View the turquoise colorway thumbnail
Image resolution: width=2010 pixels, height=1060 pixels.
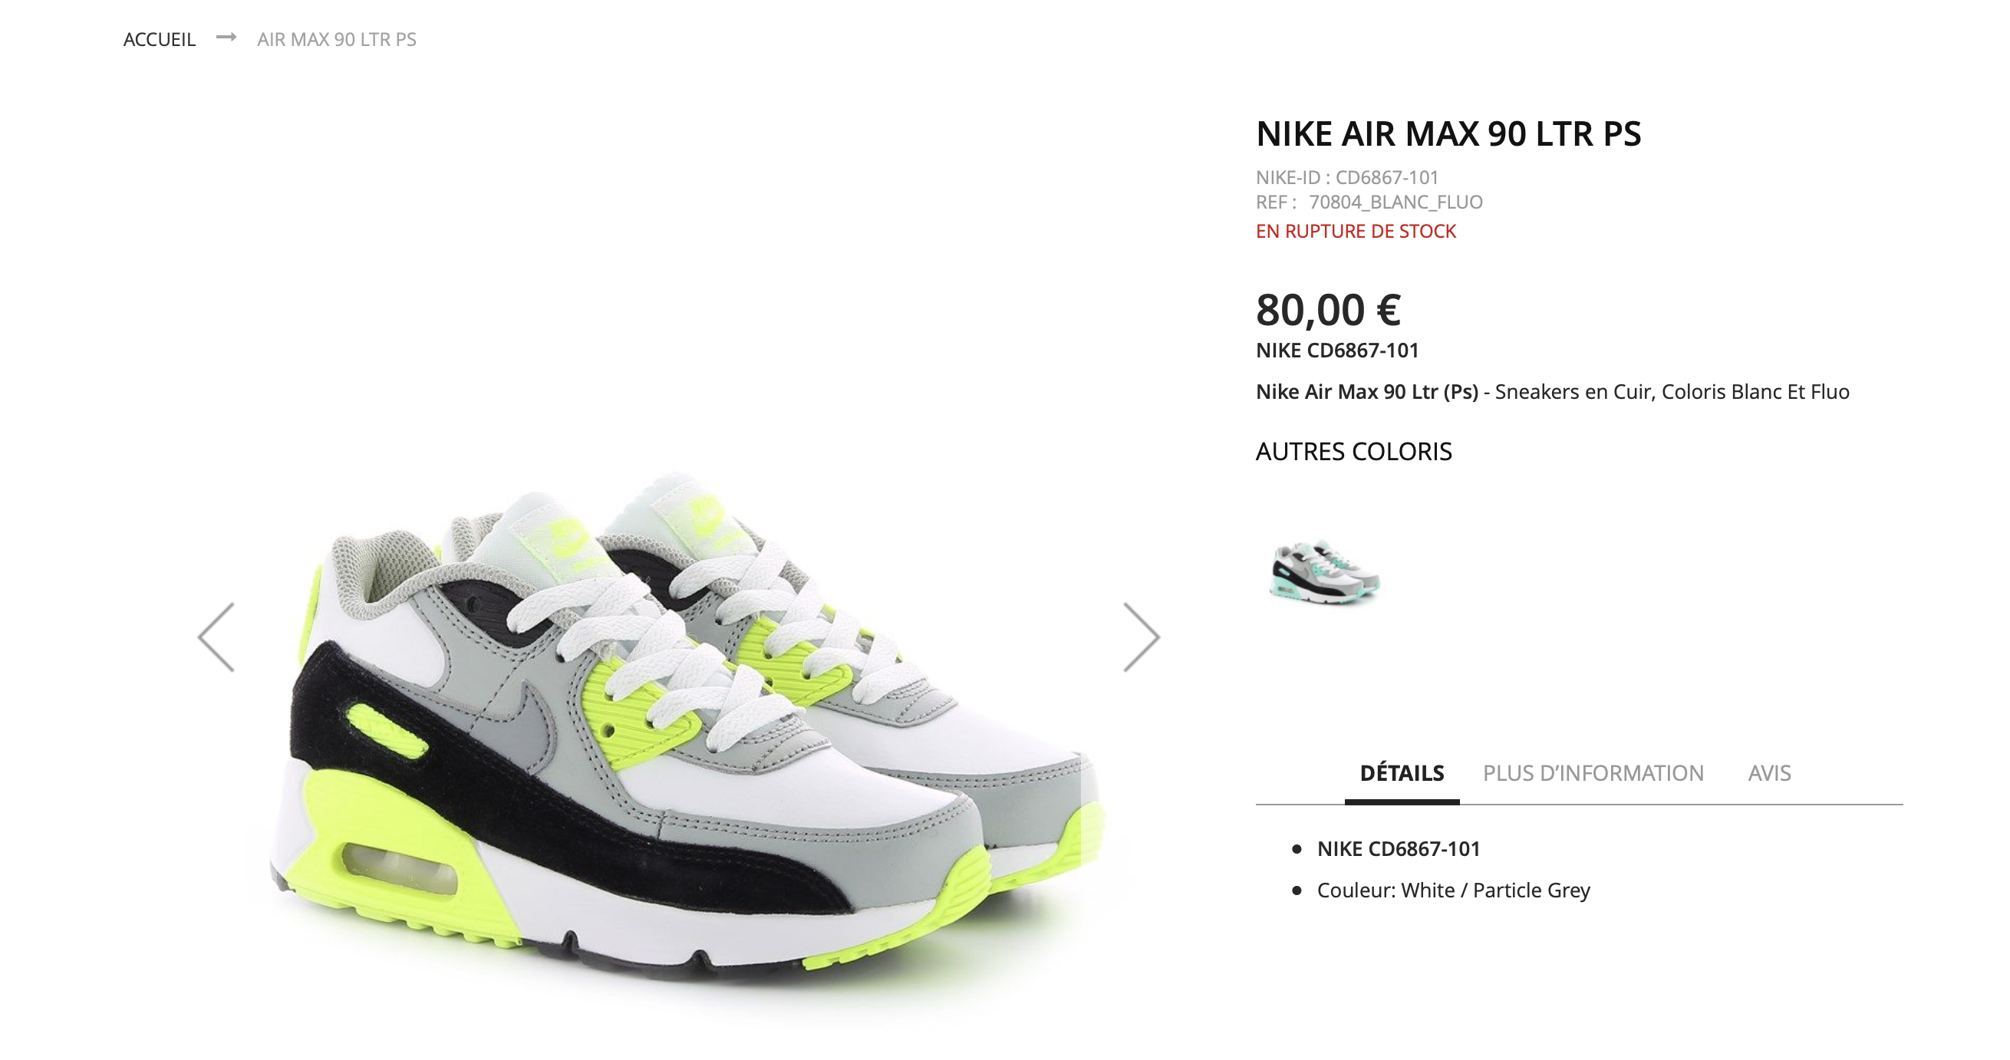(x=1324, y=573)
